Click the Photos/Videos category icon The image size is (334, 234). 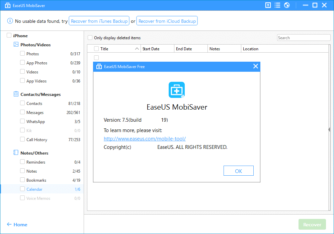16,44
